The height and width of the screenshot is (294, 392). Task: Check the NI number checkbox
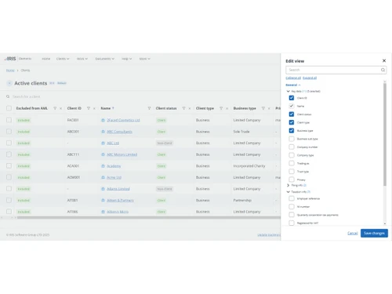coord(292,207)
